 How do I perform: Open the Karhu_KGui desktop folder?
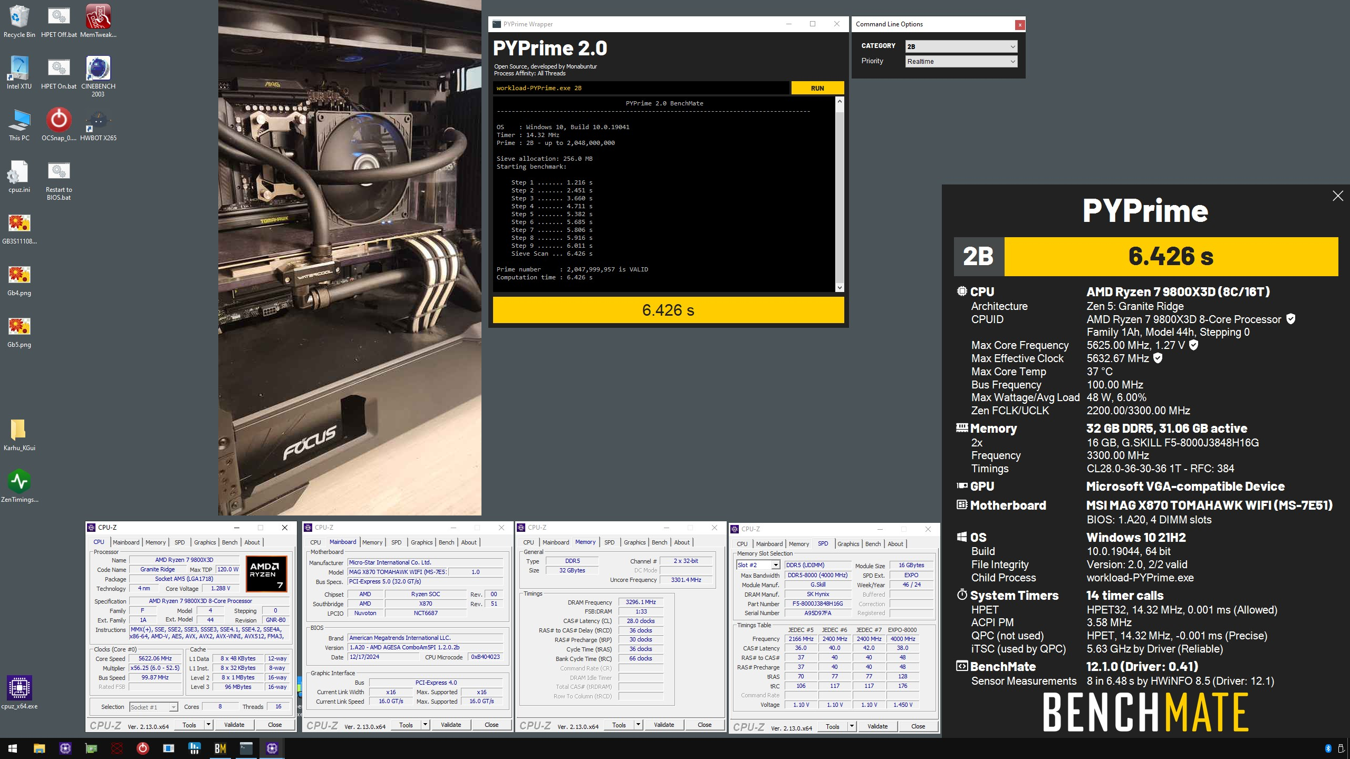click(x=19, y=434)
